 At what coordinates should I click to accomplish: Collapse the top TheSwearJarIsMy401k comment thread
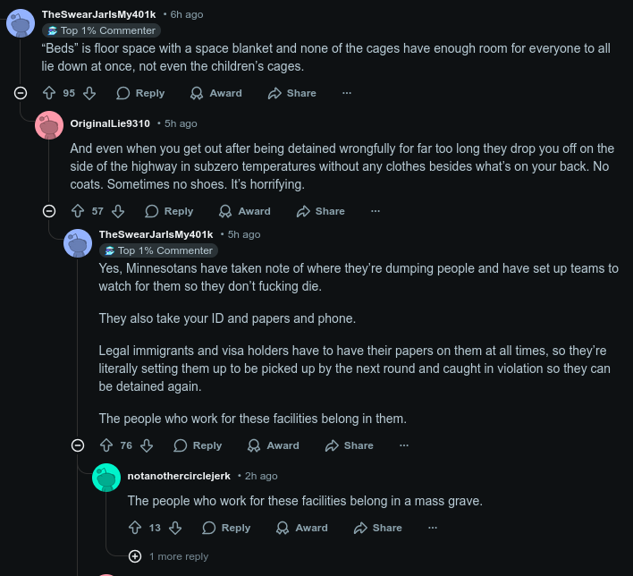[21, 93]
